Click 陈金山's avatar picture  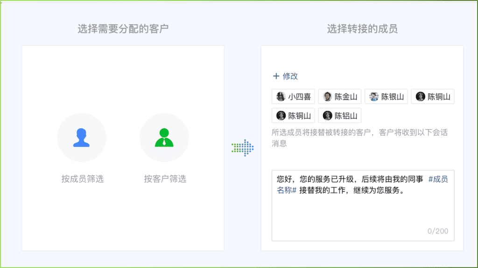(327, 97)
